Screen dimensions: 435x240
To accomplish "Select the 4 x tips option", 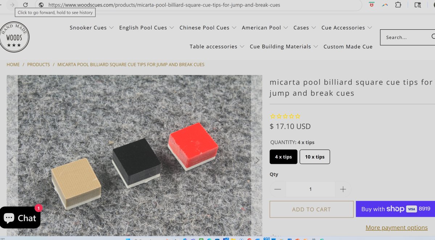I will [283, 157].
